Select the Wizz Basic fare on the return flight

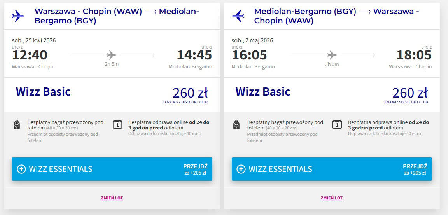(263, 92)
